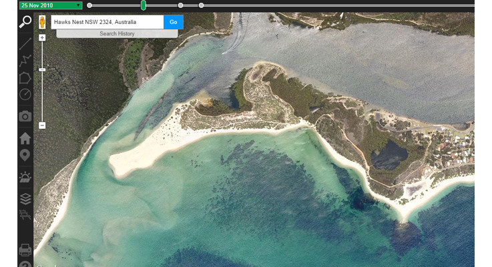Click the zoom in plus button
492x267 pixels.
[x=42, y=38]
